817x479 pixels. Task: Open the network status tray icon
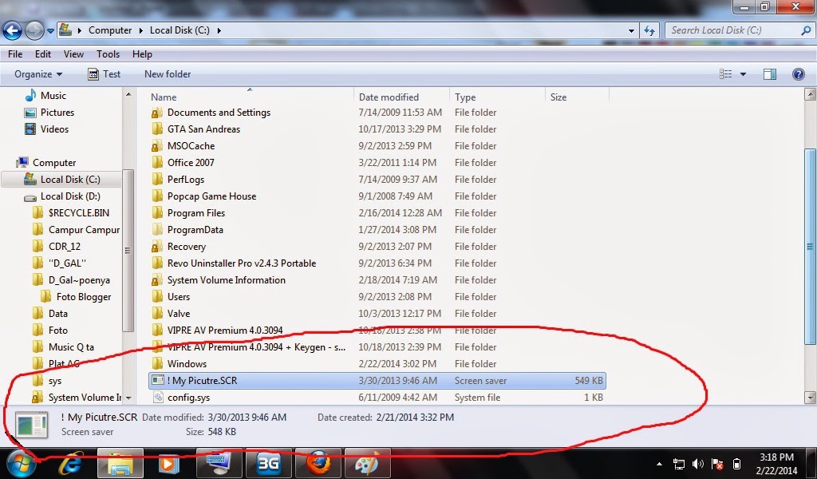[x=679, y=463]
